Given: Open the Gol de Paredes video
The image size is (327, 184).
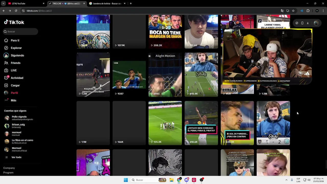Looking at the screenshot, I should (x=237, y=123).
